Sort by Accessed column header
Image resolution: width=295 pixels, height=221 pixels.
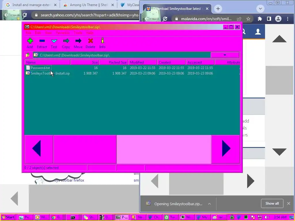click(x=200, y=62)
